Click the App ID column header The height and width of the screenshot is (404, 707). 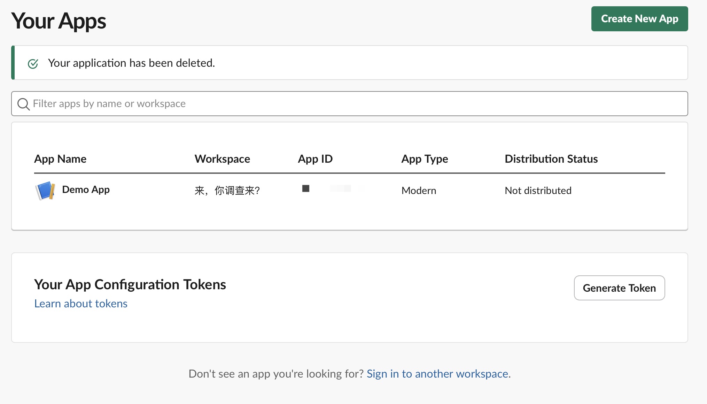point(315,159)
